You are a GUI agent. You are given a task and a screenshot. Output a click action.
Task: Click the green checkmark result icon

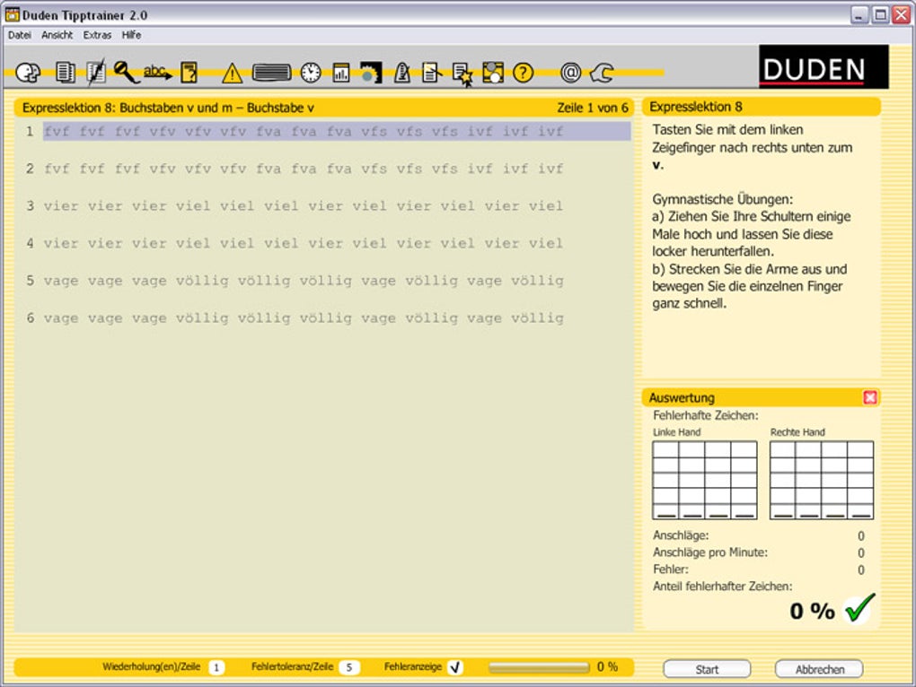click(x=859, y=608)
